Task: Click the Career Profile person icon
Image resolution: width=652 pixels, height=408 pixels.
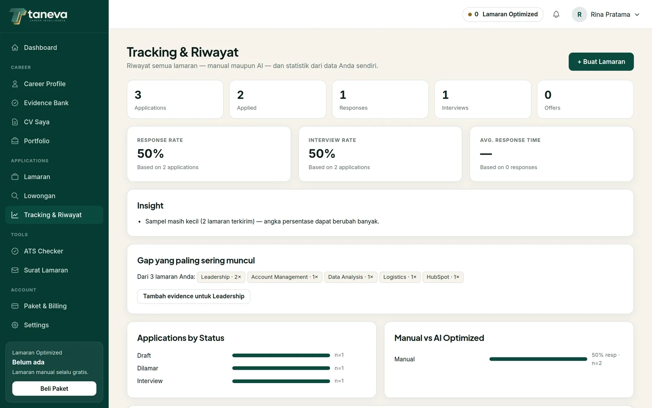Action: (x=15, y=84)
